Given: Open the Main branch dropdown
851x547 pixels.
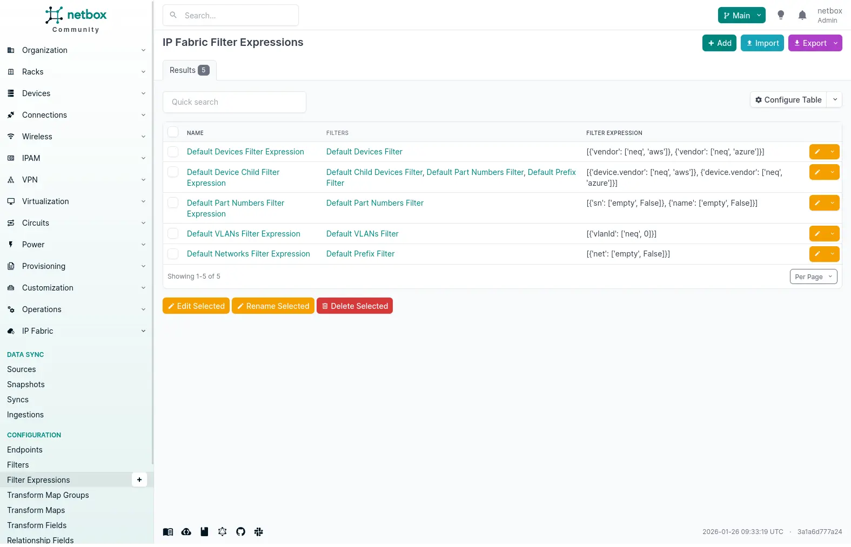Looking at the screenshot, I should click(741, 15).
